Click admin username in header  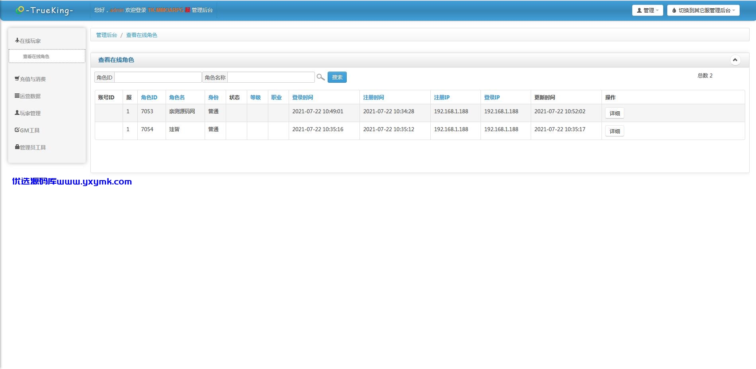(117, 10)
